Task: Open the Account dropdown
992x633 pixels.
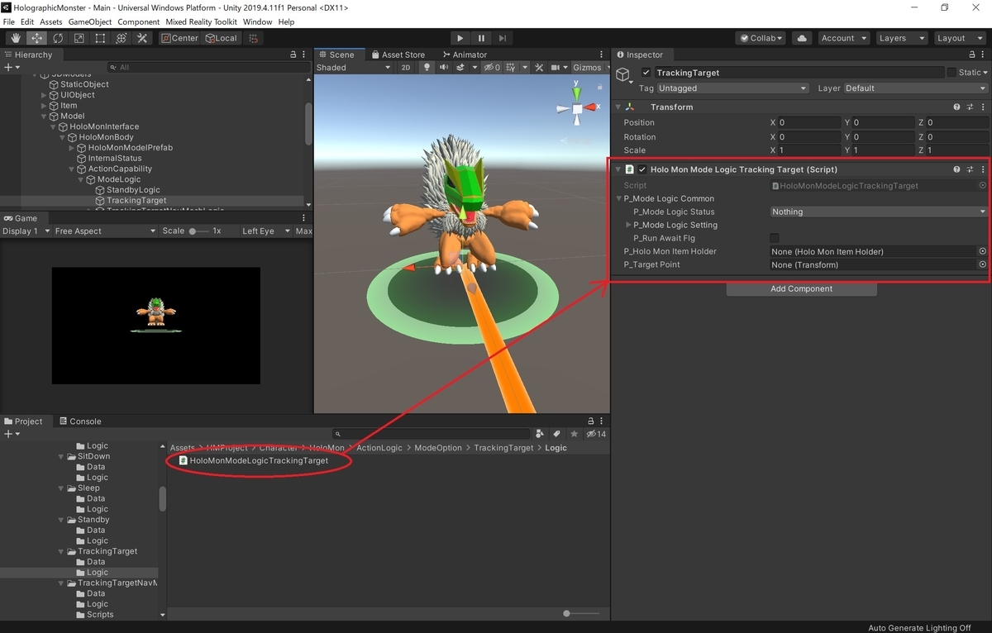Action: point(843,38)
